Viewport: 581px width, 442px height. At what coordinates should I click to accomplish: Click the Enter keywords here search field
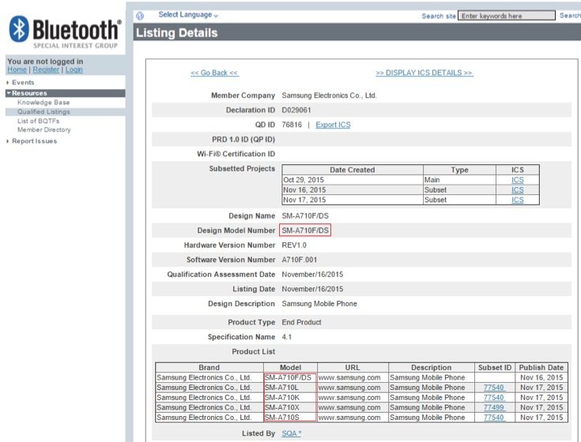tap(507, 16)
